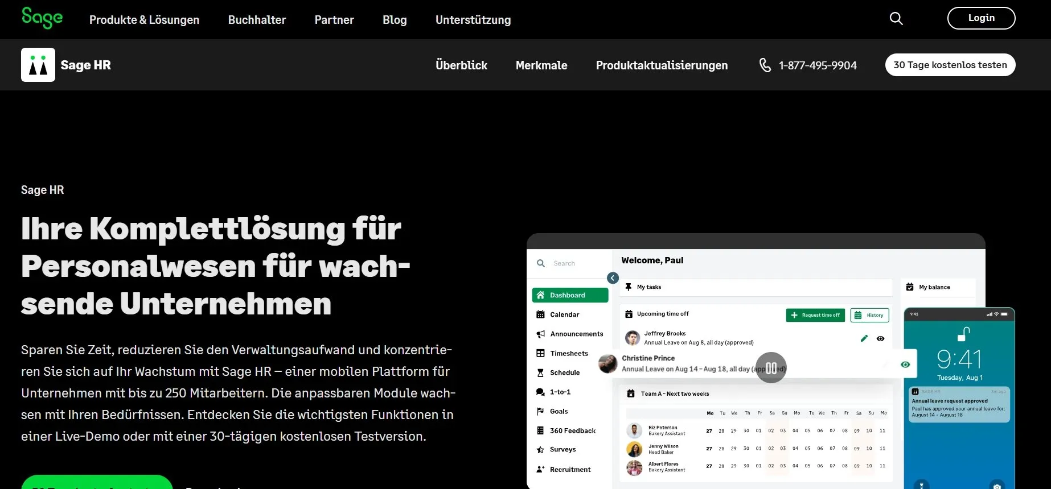Click the Login button
The height and width of the screenshot is (489, 1051).
(981, 18)
